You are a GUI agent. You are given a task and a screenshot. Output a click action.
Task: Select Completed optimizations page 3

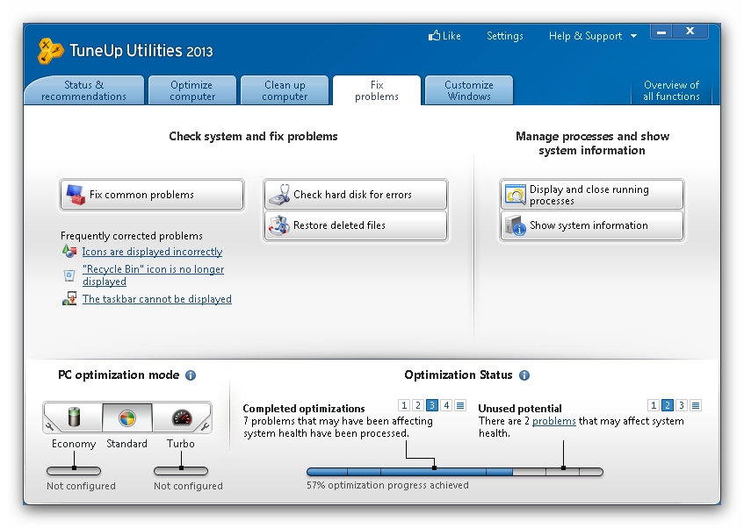point(432,405)
